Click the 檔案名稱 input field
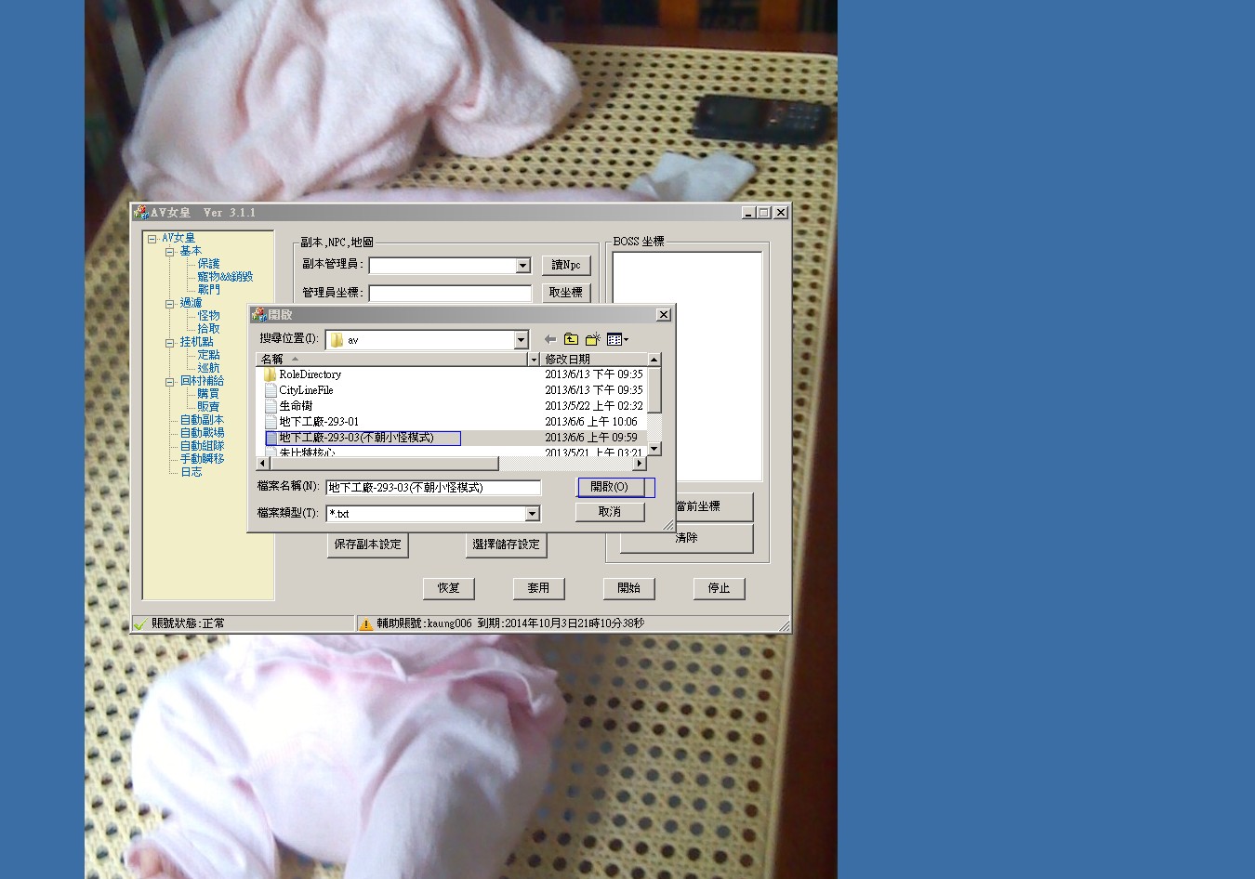 click(433, 488)
